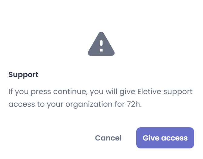Click the gray caution symbol
The width and height of the screenshot is (203, 159).
[101, 44]
